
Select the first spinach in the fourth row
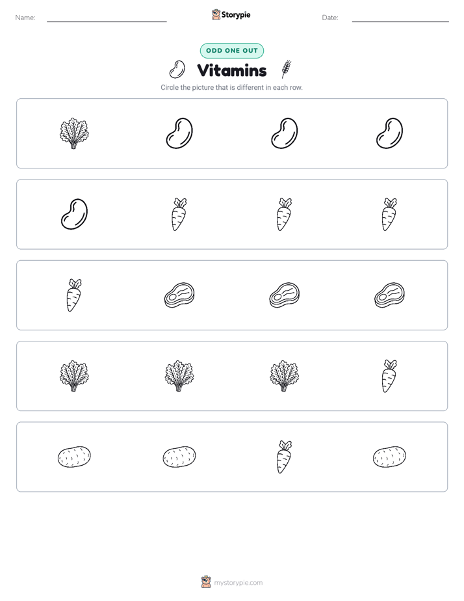pos(74,376)
